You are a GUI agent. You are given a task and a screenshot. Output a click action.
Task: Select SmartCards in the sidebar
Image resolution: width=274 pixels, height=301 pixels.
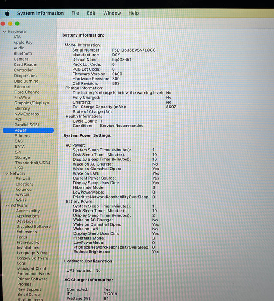(29, 295)
